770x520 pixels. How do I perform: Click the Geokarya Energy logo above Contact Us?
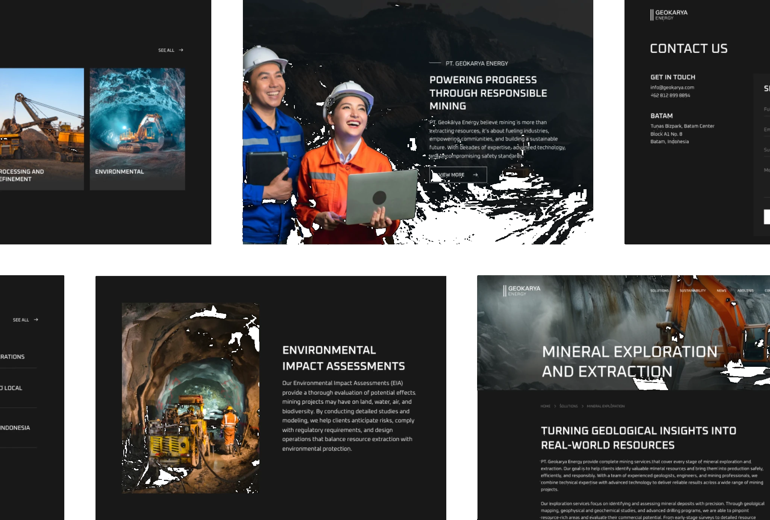(x=668, y=15)
